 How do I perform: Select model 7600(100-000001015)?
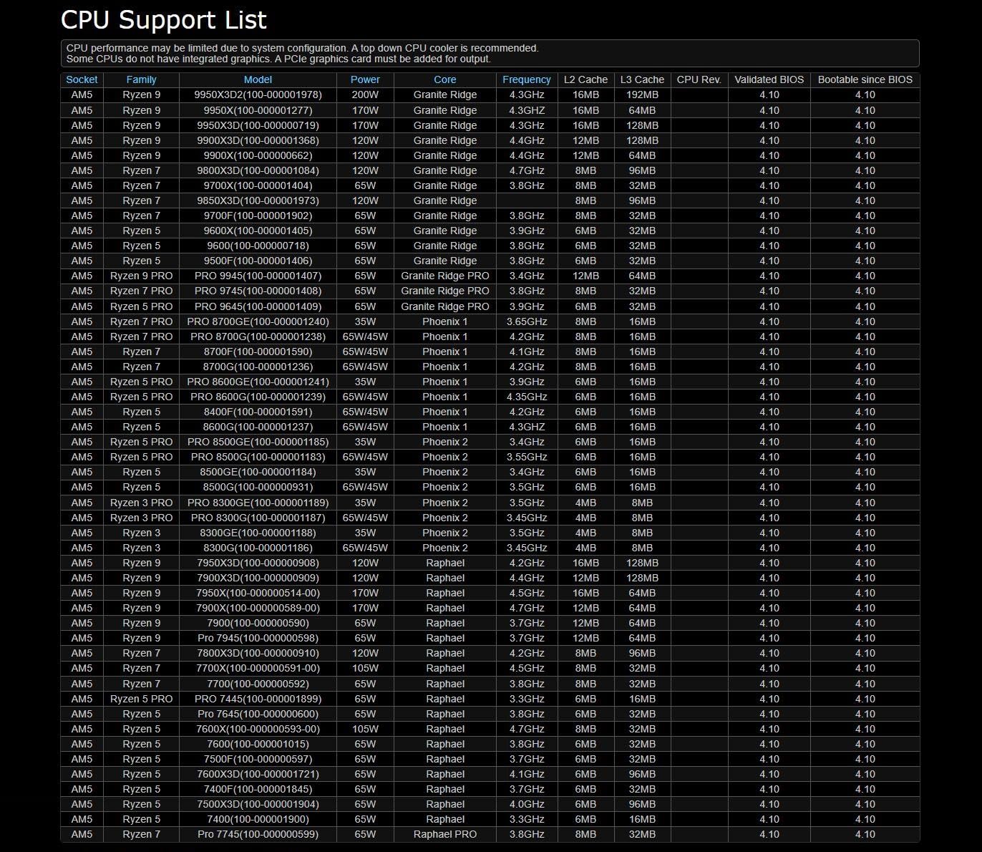coord(258,744)
